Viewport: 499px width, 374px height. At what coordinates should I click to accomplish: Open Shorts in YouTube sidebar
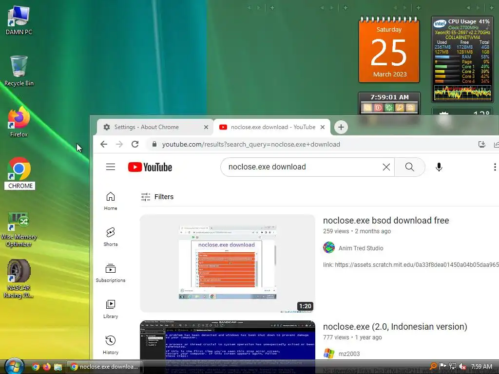[x=111, y=237]
